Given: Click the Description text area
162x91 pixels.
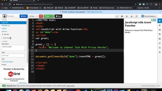Looking at the screenshot, I should click(x=13, y=48).
